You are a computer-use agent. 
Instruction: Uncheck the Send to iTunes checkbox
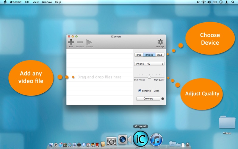pos(140,91)
